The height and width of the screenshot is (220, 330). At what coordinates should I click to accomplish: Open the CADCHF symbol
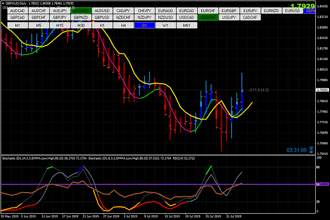250,17
